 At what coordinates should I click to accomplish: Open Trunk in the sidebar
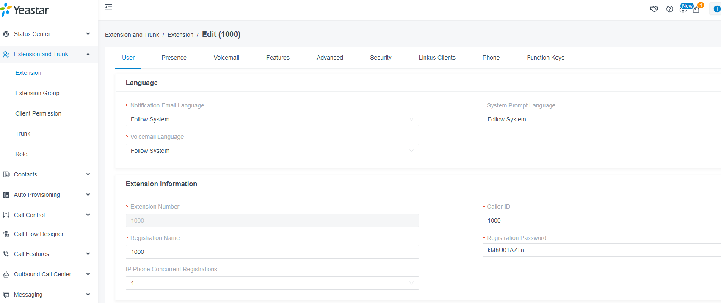pyautogui.click(x=23, y=134)
